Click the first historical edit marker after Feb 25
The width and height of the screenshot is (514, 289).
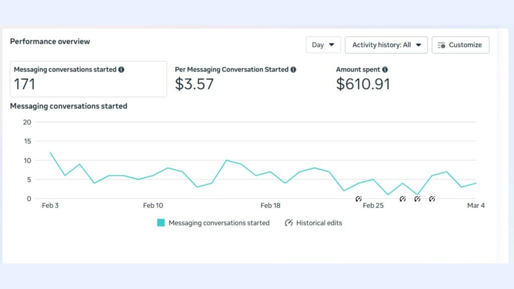click(x=403, y=199)
